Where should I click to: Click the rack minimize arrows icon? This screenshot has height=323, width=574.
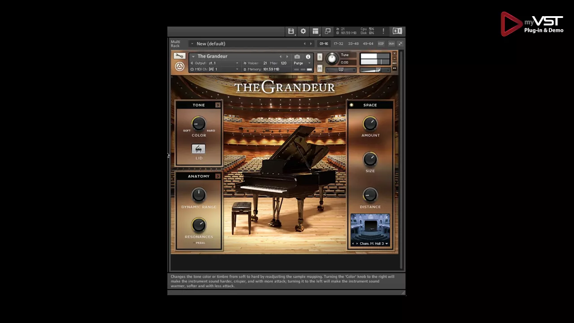(400, 44)
